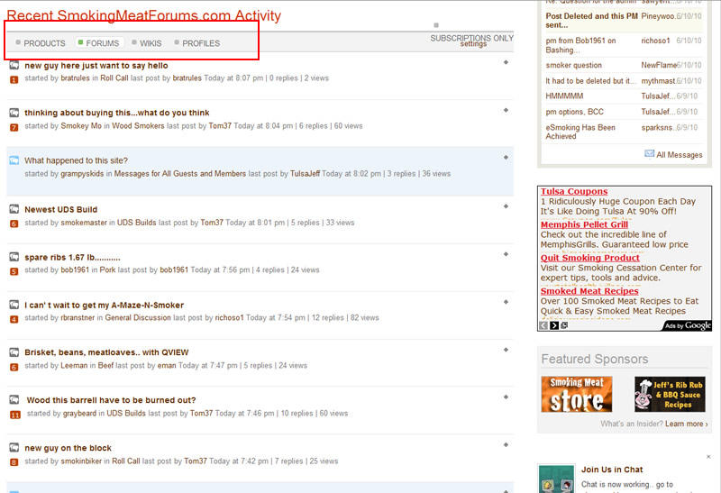This screenshot has width=721, height=493.
Task: Select the Forums filter tab
Action: point(98,43)
